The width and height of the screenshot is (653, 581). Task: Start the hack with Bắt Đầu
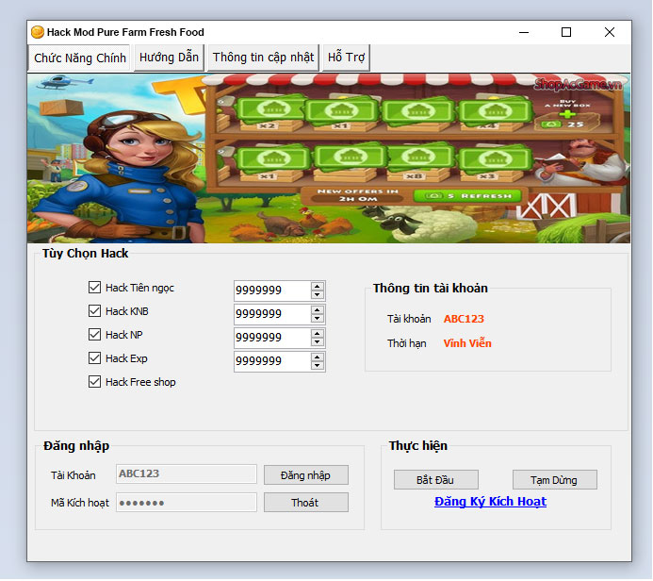(x=436, y=480)
